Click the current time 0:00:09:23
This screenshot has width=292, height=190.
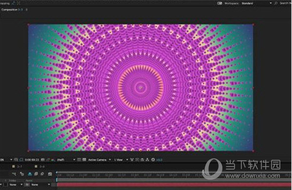[x=32, y=160]
